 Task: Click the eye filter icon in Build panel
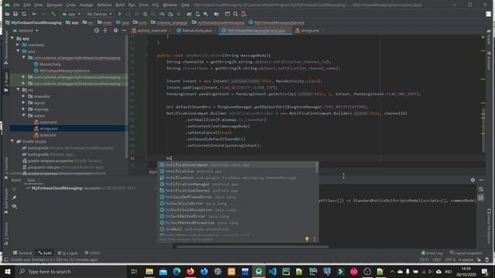(x=14, y=206)
